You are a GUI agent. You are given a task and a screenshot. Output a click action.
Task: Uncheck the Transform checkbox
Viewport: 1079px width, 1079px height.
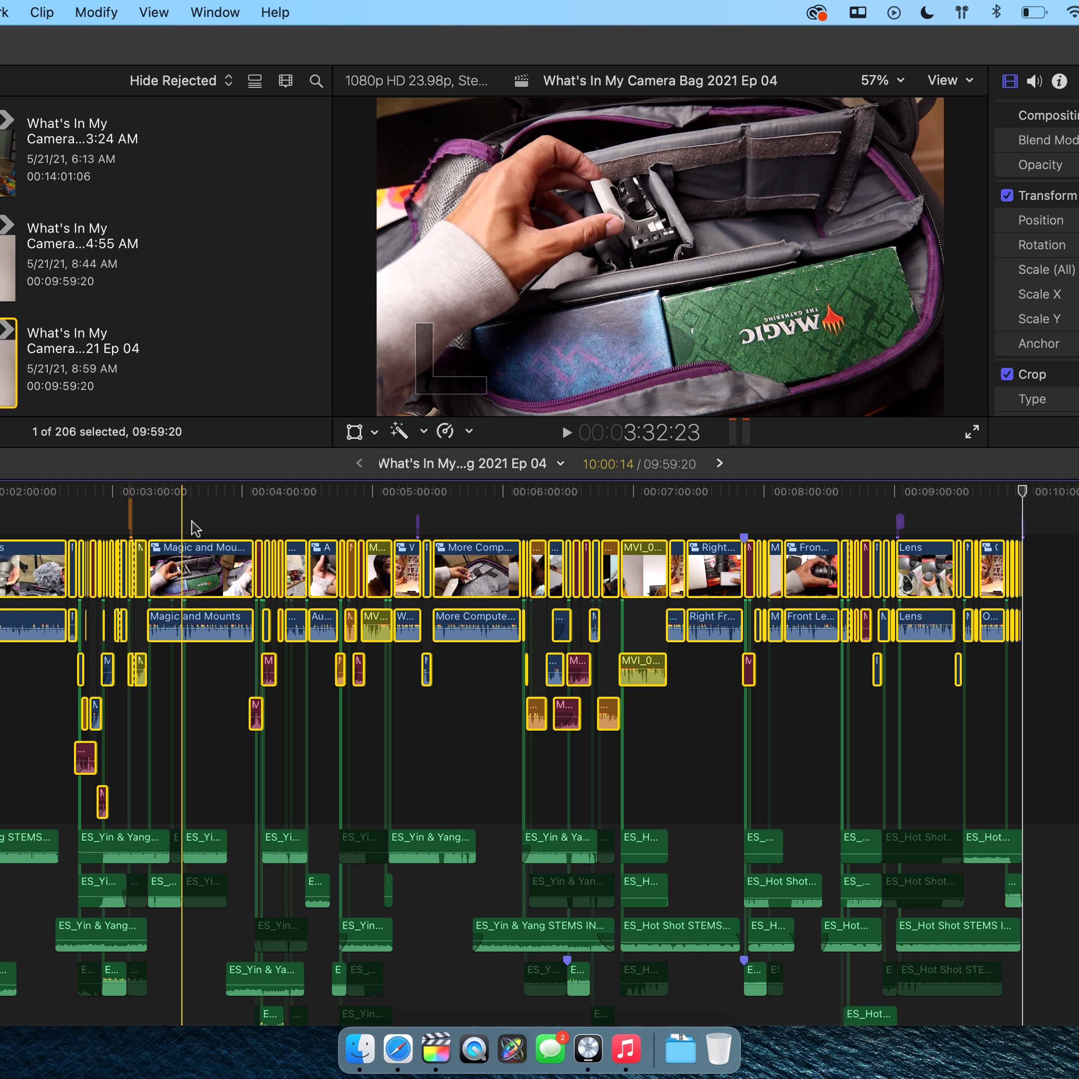[x=1006, y=195]
